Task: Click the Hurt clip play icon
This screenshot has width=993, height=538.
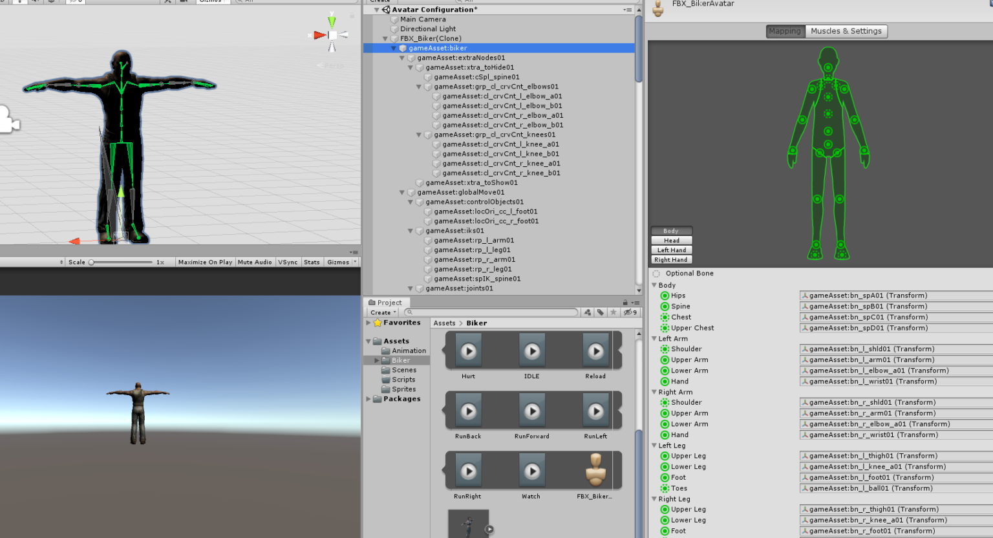Action: (x=467, y=350)
